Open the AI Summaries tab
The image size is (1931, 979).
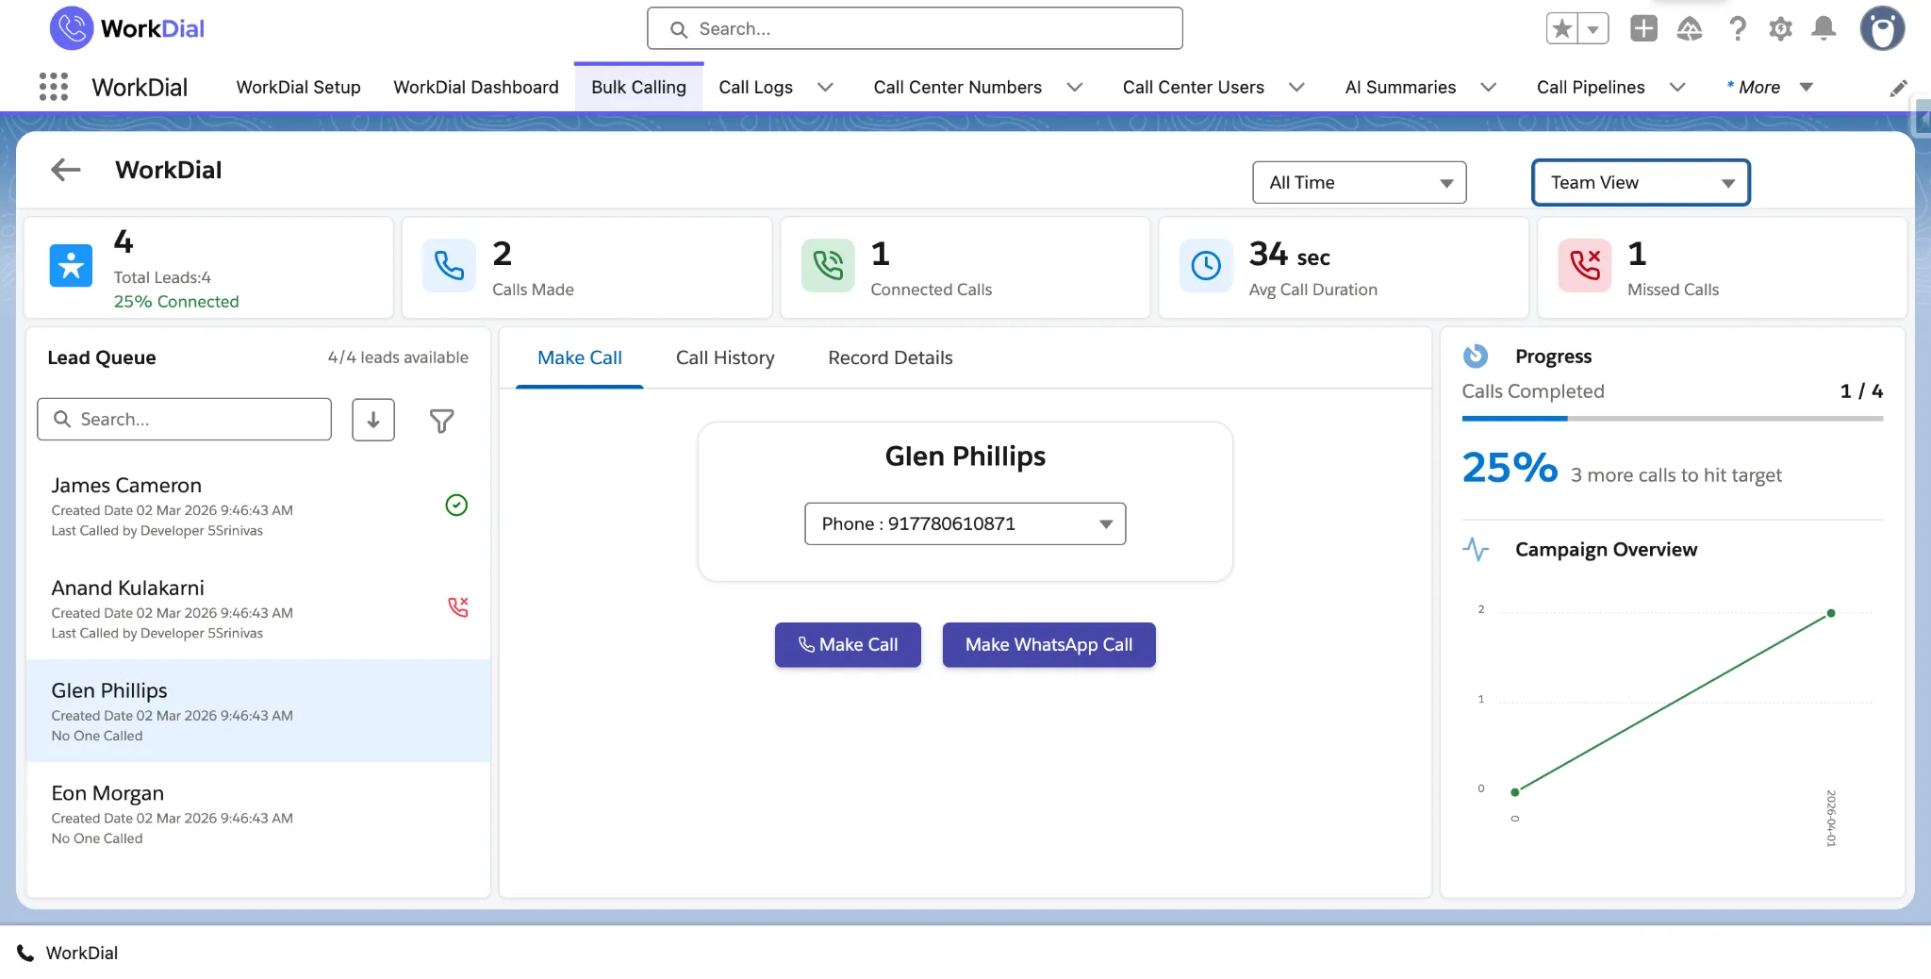(x=1400, y=87)
